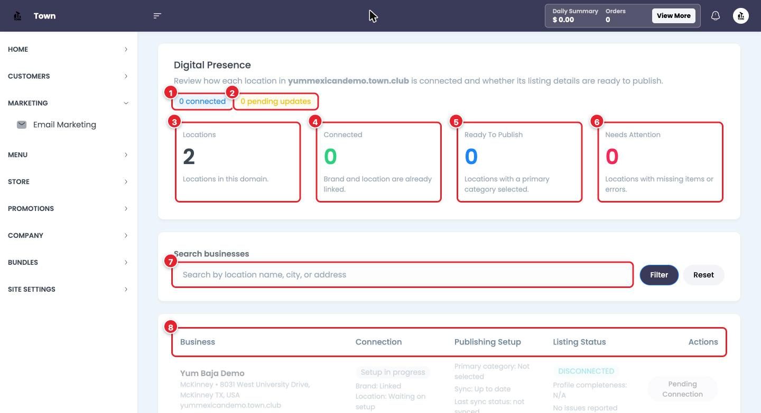
Task: Open the user profile avatar menu
Action: point(741,16)
